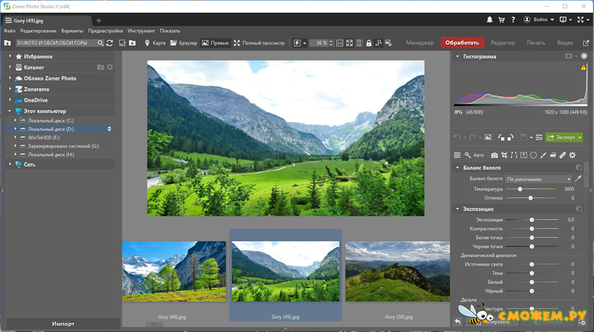Toggle the zoom lock icon
The image size is (594, 332).
coord(369,43)
